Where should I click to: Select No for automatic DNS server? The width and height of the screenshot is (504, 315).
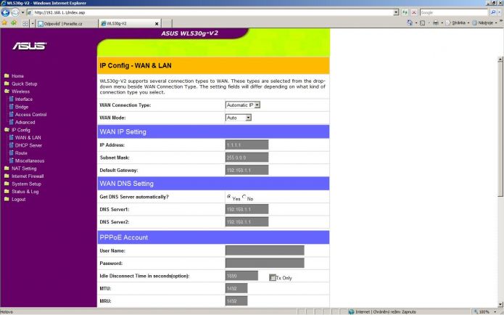point(244,197)
